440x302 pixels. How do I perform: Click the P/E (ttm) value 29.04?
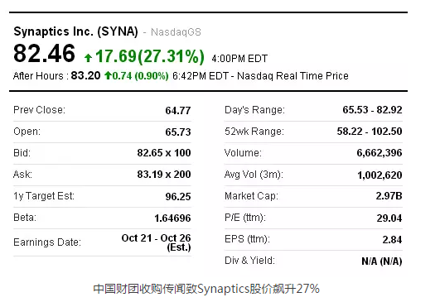click(389, 218)
